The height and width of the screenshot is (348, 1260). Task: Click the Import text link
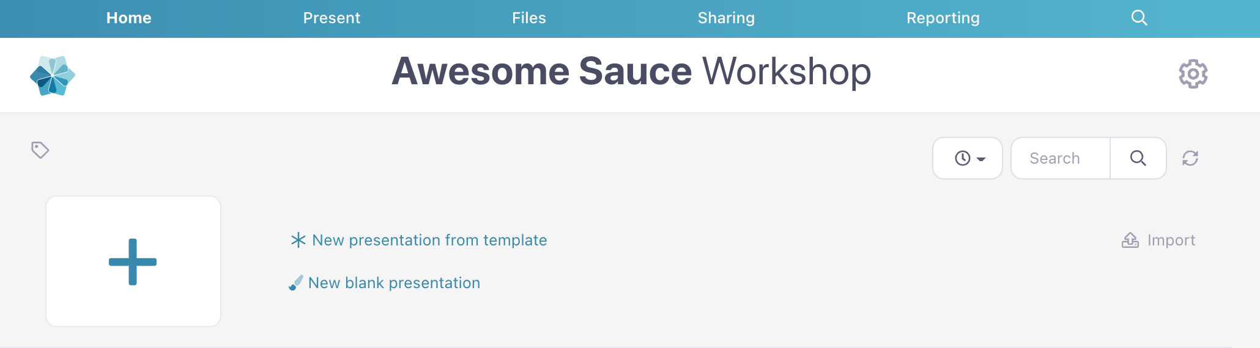point(1171,240)
